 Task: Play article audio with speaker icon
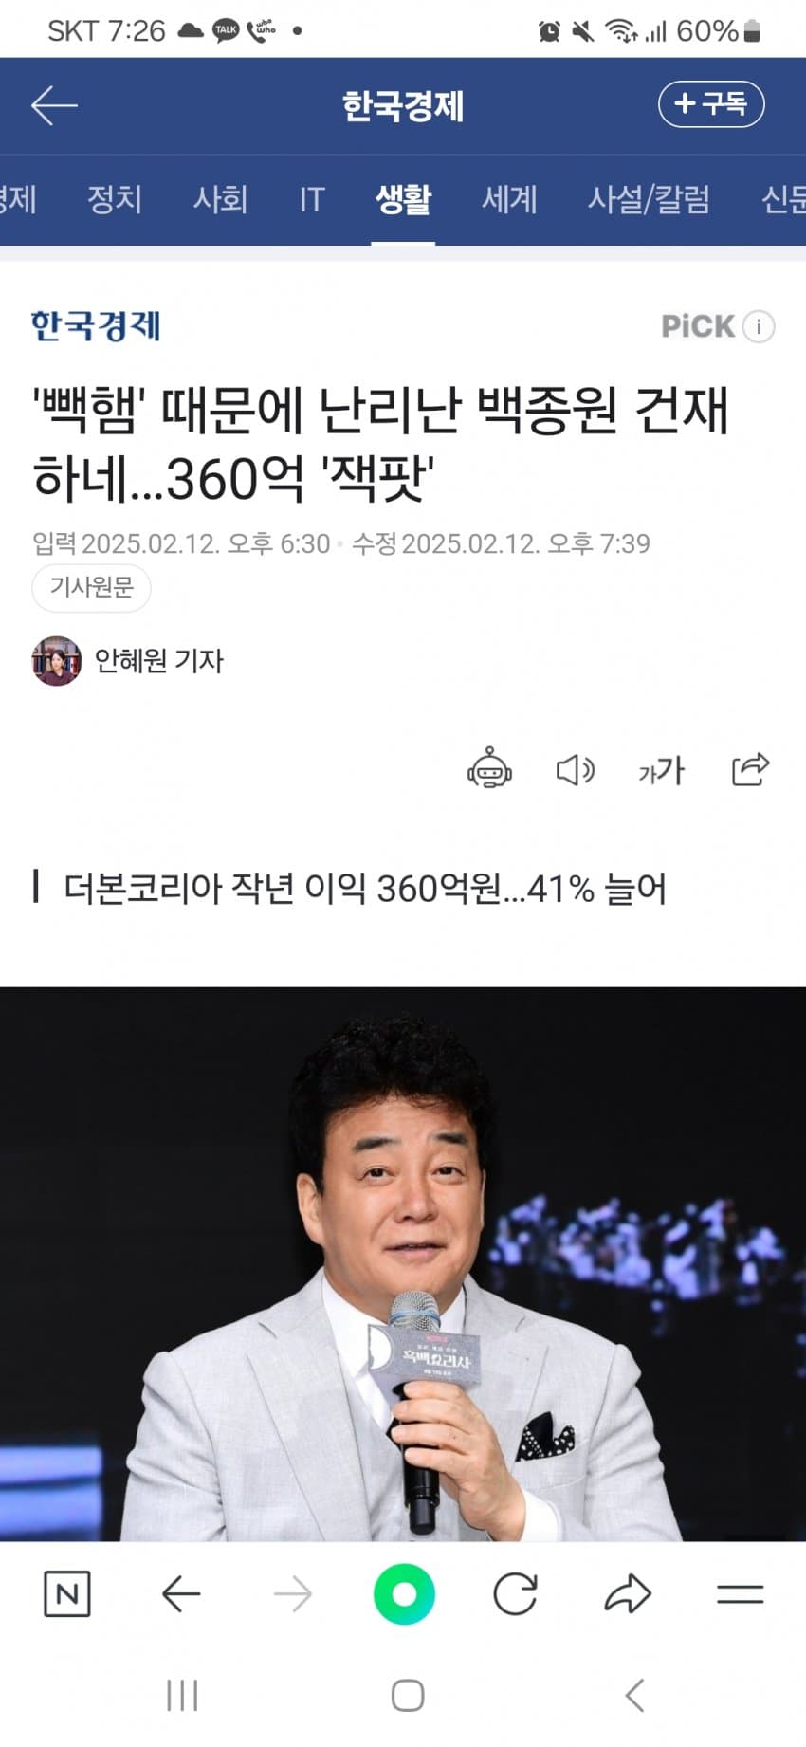tap(575, 770)
